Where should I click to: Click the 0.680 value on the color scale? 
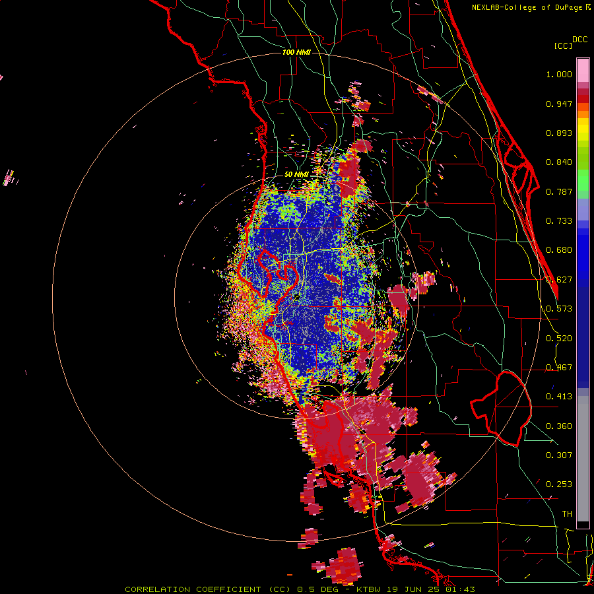559,250
